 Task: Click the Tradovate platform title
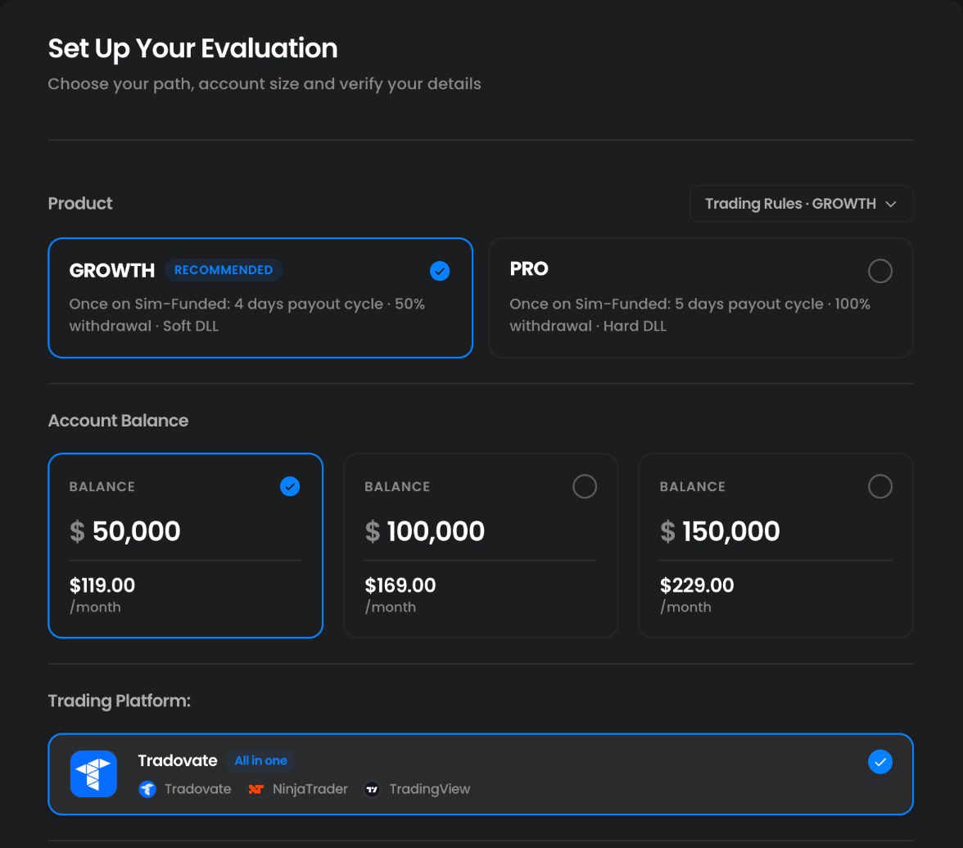[178, 760]
